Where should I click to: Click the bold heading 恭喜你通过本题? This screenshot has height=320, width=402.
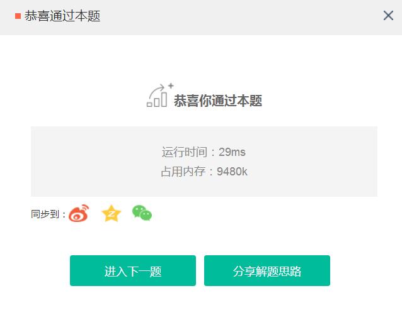coord(218,101)
